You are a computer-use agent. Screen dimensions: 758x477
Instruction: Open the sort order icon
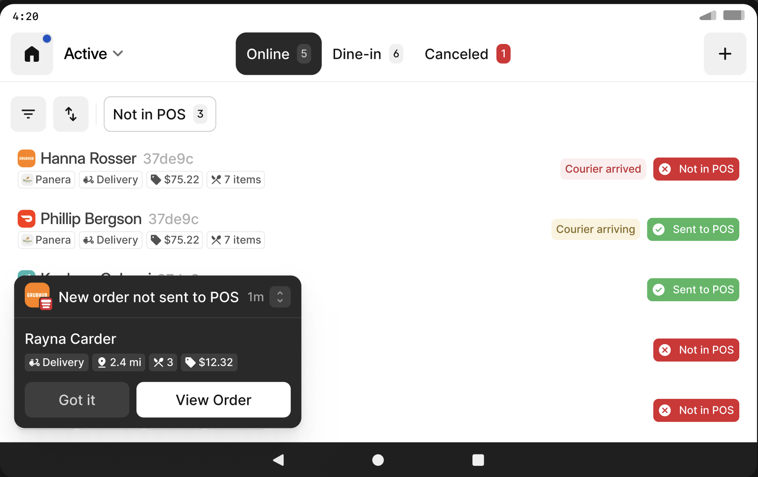(71, 114)
